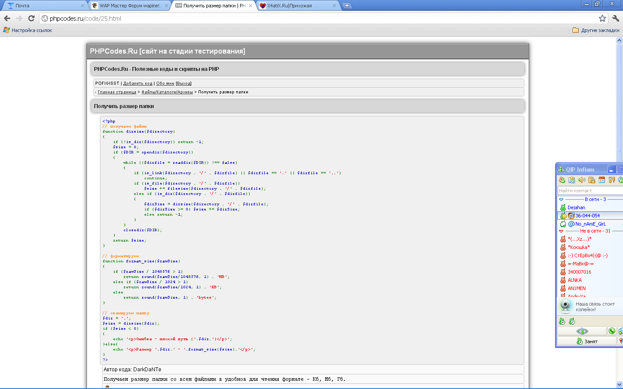Viewport: 623px width, 389px height.
Task: Collapse the 'Не в сети - 31' group
Action: (561, 231)
